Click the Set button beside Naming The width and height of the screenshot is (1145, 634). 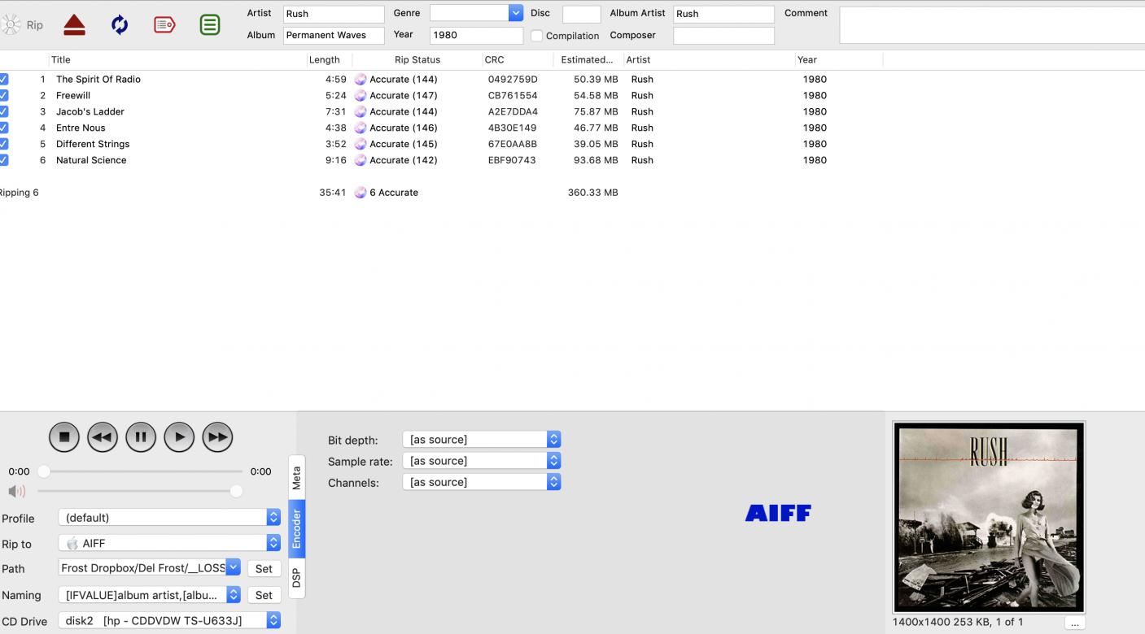coord(264,595)
